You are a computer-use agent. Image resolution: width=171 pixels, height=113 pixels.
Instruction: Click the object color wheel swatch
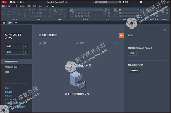(x=120, y=10)
